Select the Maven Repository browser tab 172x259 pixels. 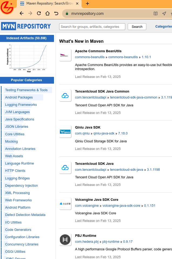pos(50,4)
